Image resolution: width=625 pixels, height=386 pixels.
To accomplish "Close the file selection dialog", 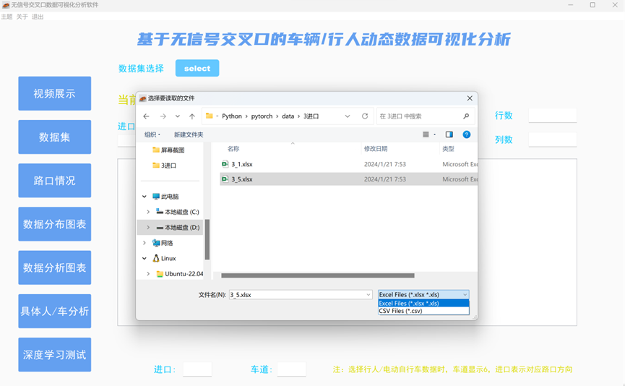I will [x=470, y=98].
